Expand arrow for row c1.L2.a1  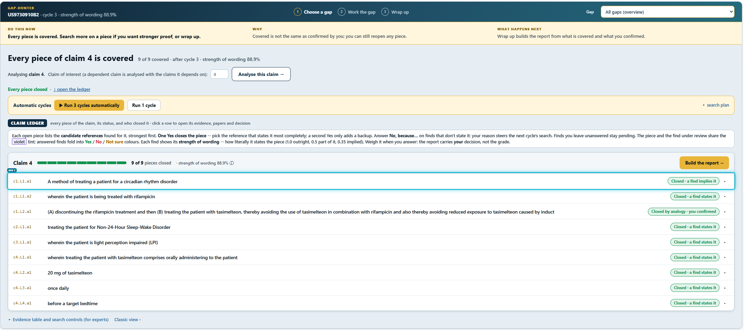pyautogui.click(x=725, y=212)
